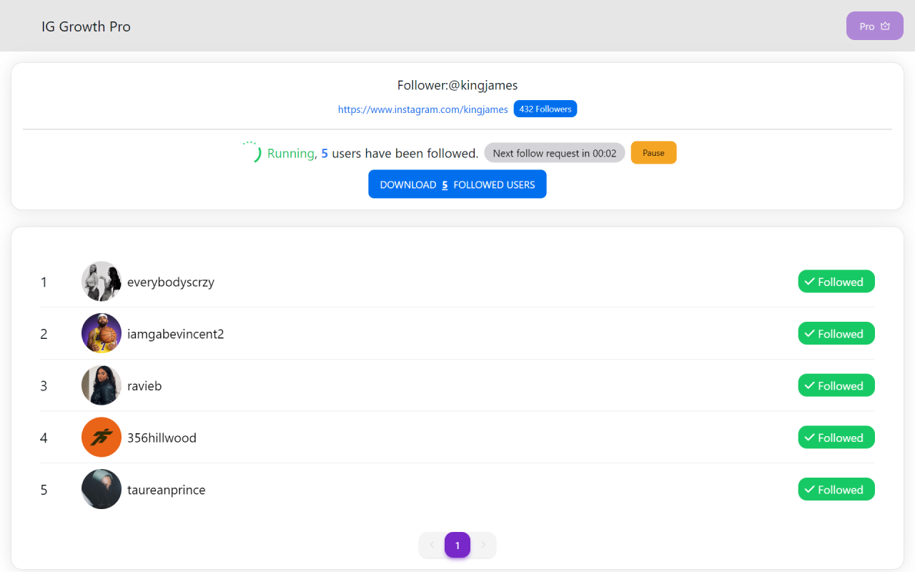Open the instagram.com/kingjames profile link
The image size is (915, 572).
pyautogui.click(x=423, y=109)
